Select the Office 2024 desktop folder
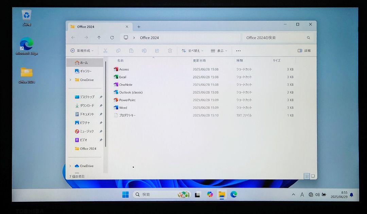367x214 pixels. coord(27,75)
